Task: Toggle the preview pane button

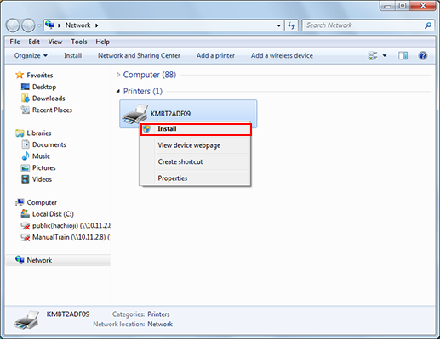Action: point(403,55)
